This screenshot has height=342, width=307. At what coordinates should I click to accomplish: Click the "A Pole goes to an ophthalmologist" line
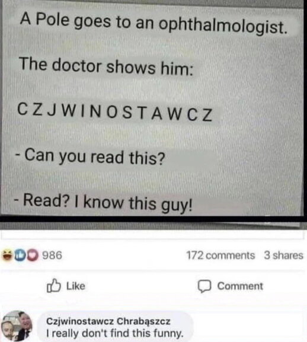coord(153,24)
